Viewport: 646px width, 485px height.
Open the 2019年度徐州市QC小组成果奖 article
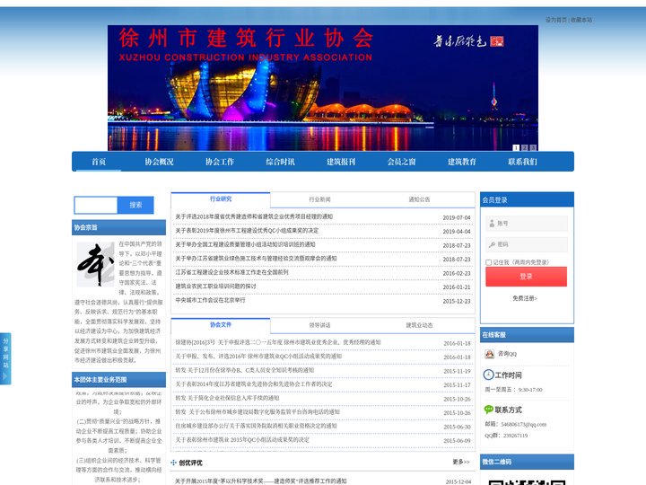247,231
